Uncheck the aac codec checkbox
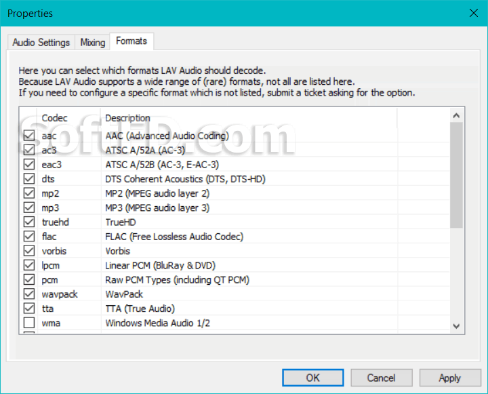The image size is (488, 394). (29, 136)
